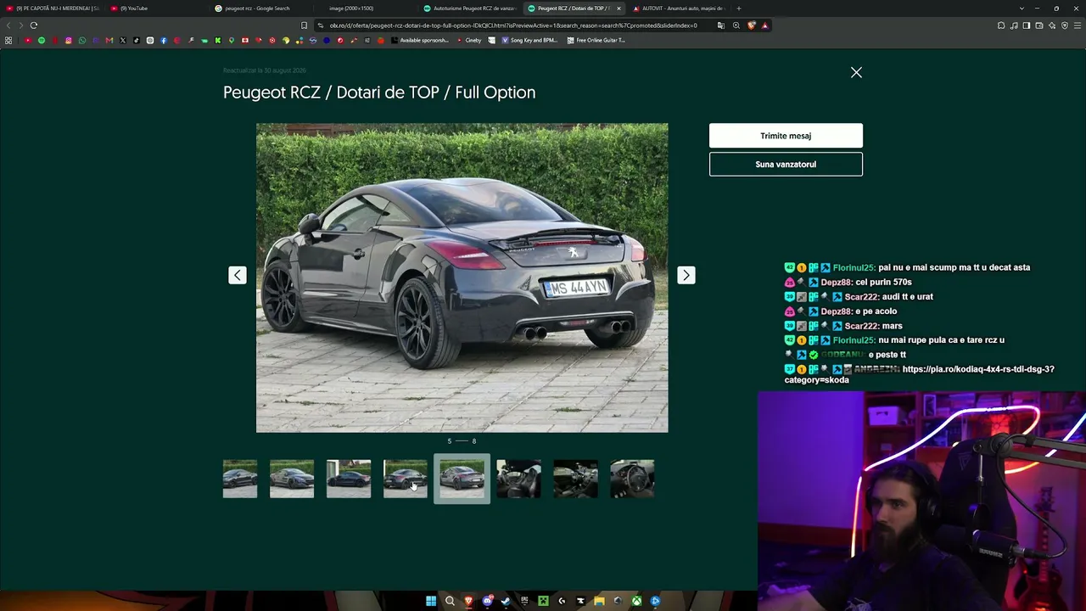Open the Windows Start menu
1086x611 pixels.
(431, 602)
